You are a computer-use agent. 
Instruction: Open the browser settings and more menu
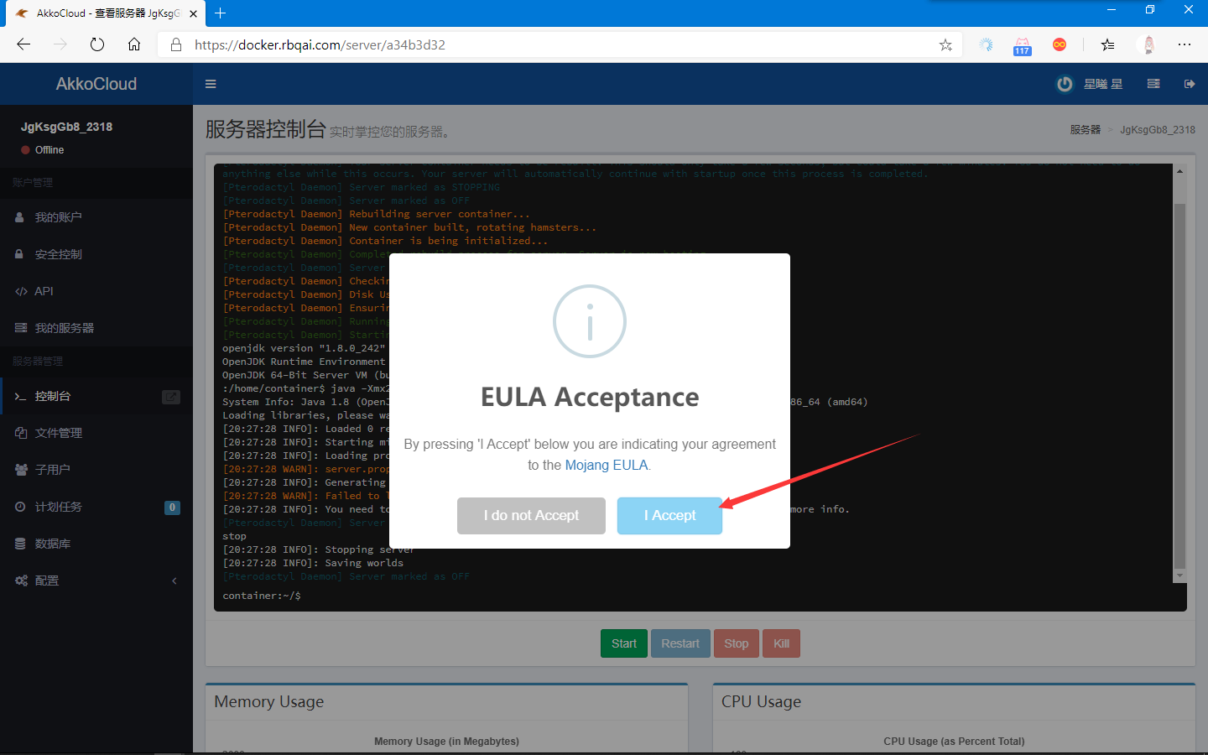coord(1185,44)
